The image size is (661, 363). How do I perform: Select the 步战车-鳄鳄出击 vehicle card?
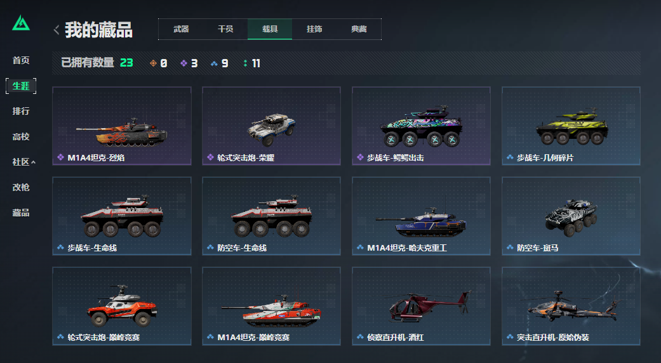pyautogui.click(x=421, y=126)
